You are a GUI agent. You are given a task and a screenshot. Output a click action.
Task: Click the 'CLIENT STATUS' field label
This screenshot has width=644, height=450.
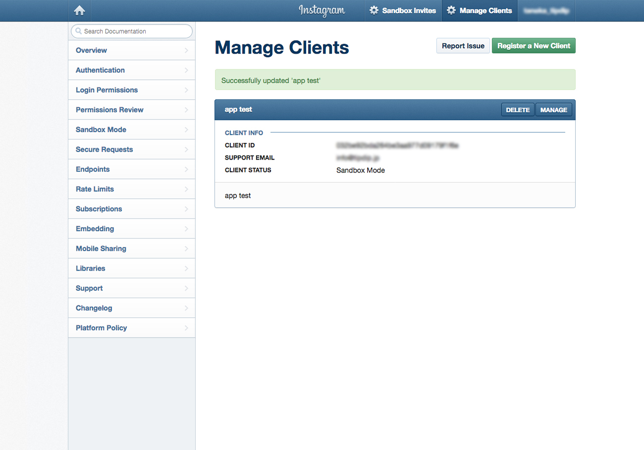click(x=248, y=170)
